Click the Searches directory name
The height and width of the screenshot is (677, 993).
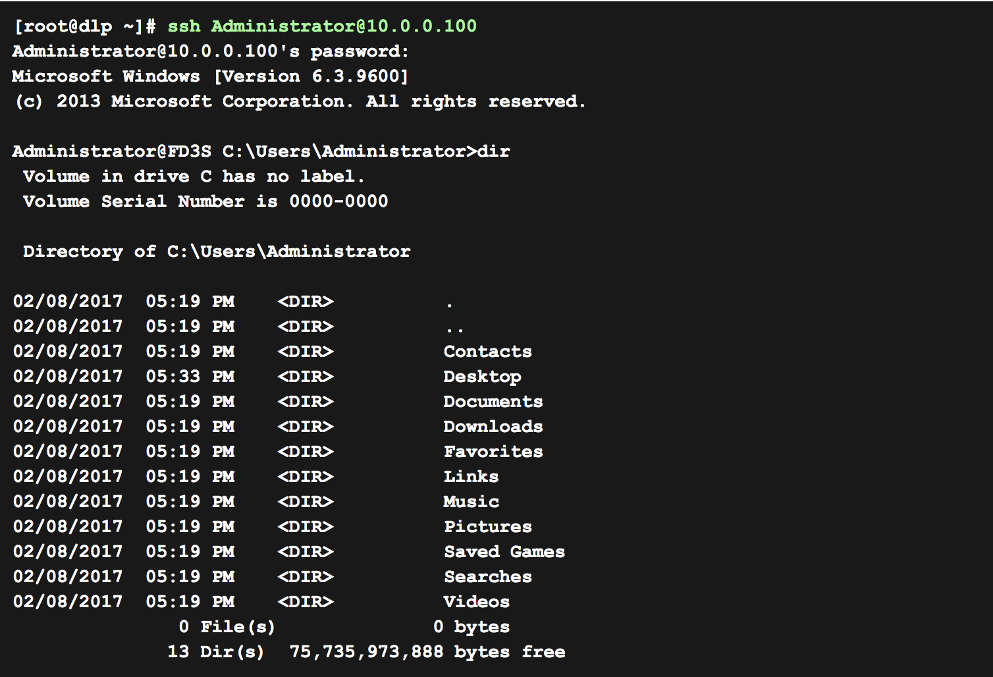[x=487, y=577]
